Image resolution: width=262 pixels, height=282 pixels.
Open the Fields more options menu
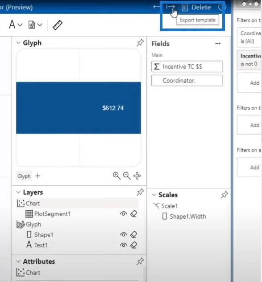click(218, 44)
